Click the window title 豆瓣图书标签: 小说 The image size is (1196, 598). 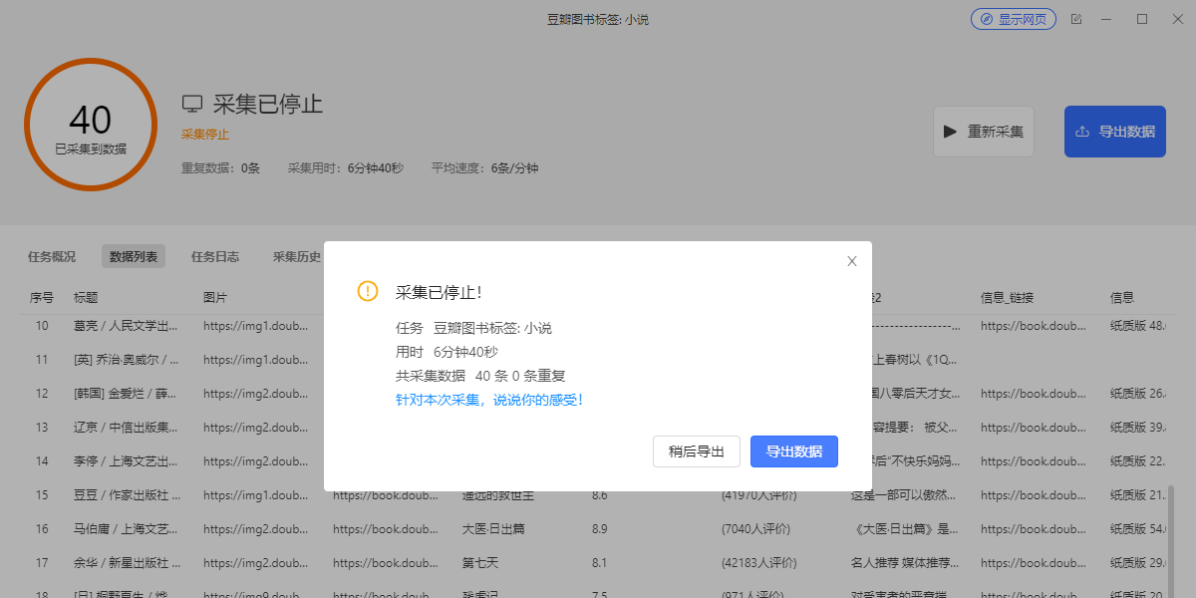click(598, 19)
